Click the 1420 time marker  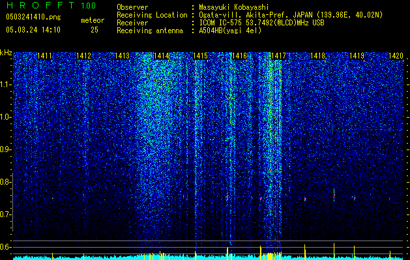point(396,56)
